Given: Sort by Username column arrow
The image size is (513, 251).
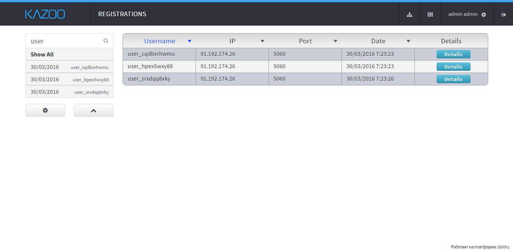Looking at the screenshot, I should point(190,41).
